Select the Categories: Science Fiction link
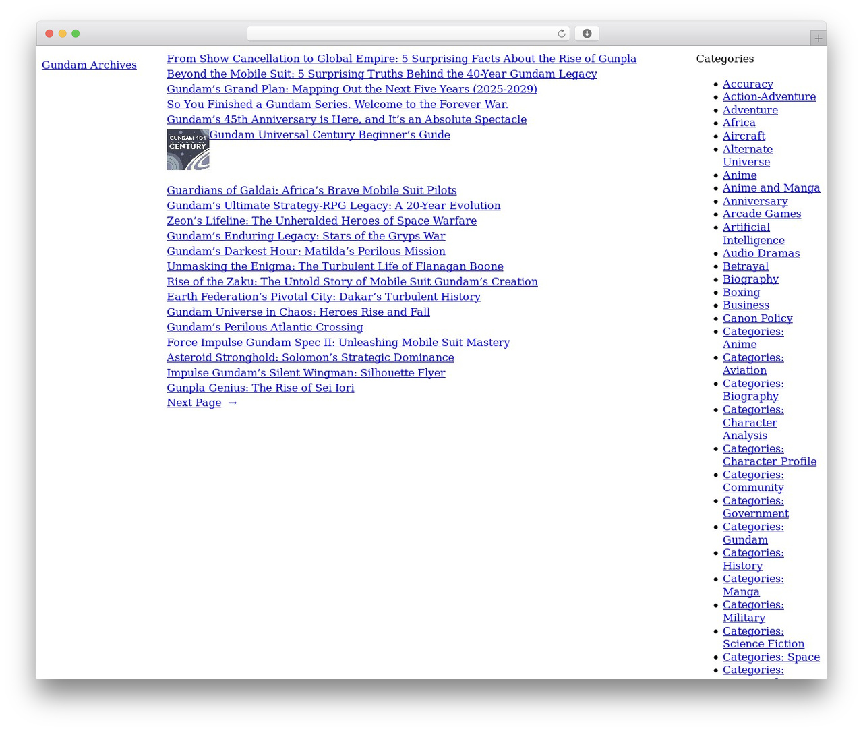This screenshot has width=863, height=731. [x=764, y=638]
